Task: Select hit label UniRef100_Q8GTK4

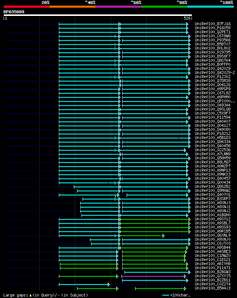Action: tap(213, 60)
